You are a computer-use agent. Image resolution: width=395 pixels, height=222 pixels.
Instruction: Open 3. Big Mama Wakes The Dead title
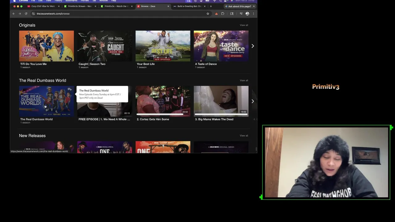214,119
